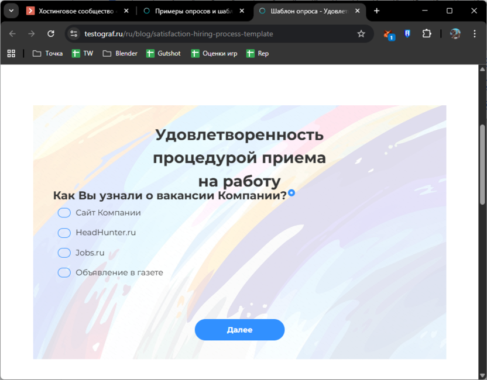Screen dimensions: 487x380
Task: Select the Сайт Компании radio option
Action: point(64,213)
